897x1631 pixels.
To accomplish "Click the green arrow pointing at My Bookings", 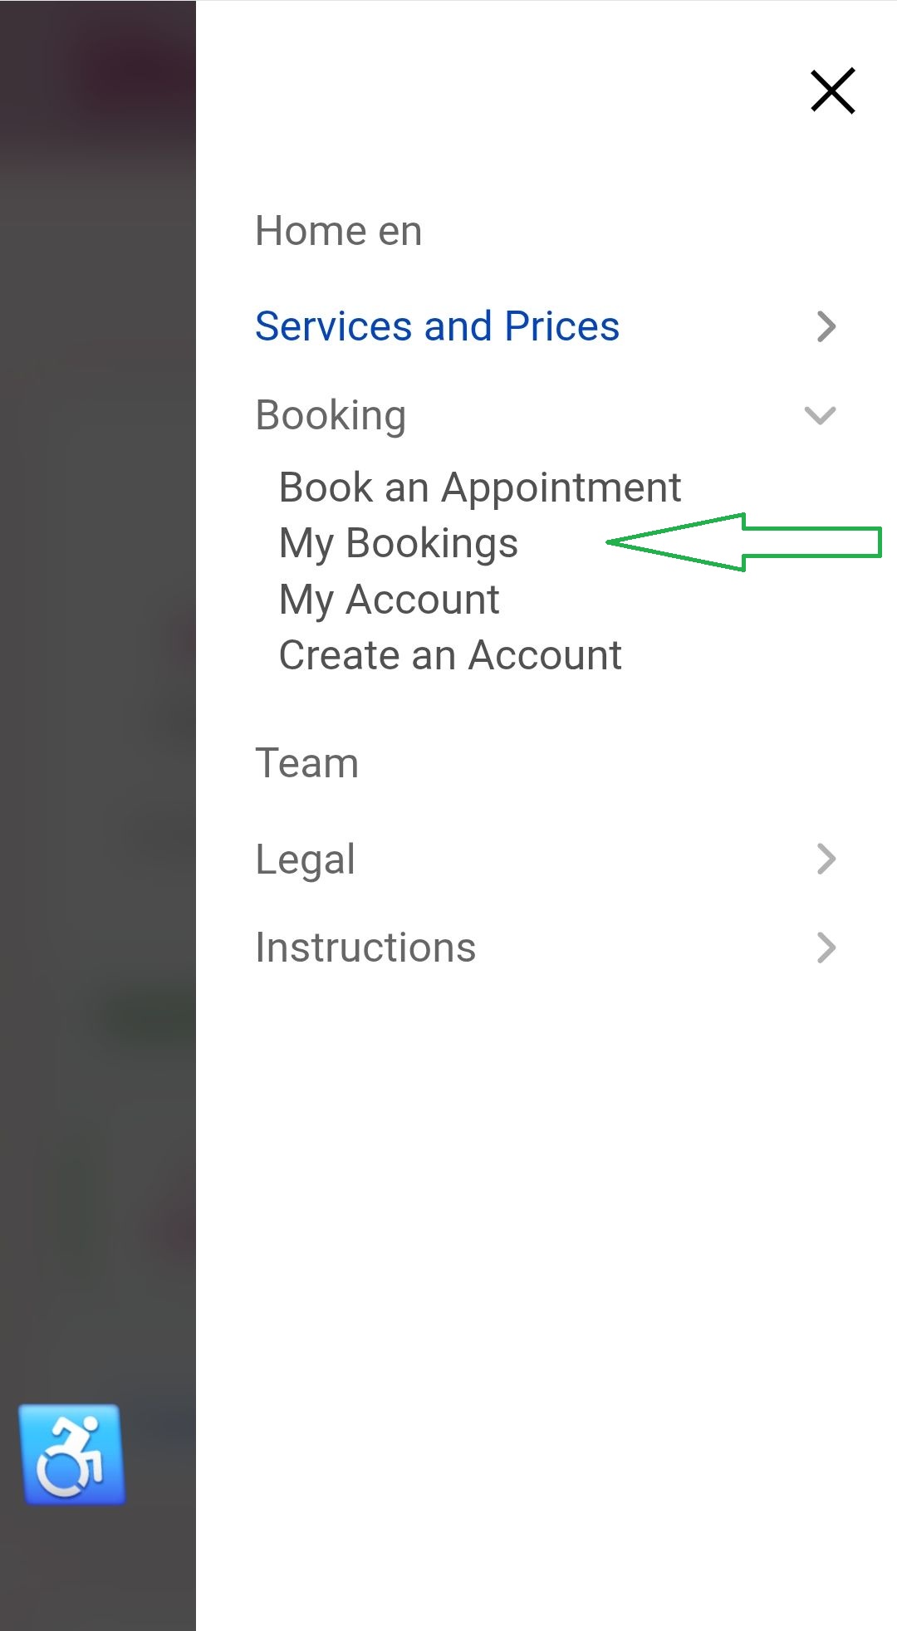I will pyautogui.click(x=743, y=542).
